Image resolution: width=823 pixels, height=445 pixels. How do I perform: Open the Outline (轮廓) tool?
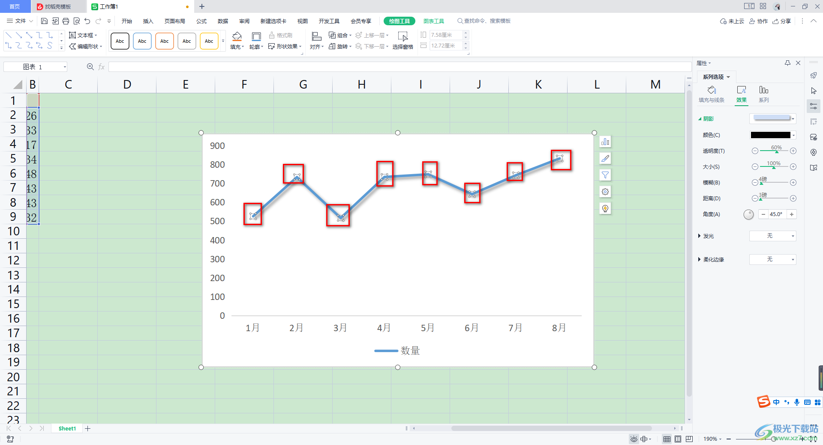tap(256, 41)
